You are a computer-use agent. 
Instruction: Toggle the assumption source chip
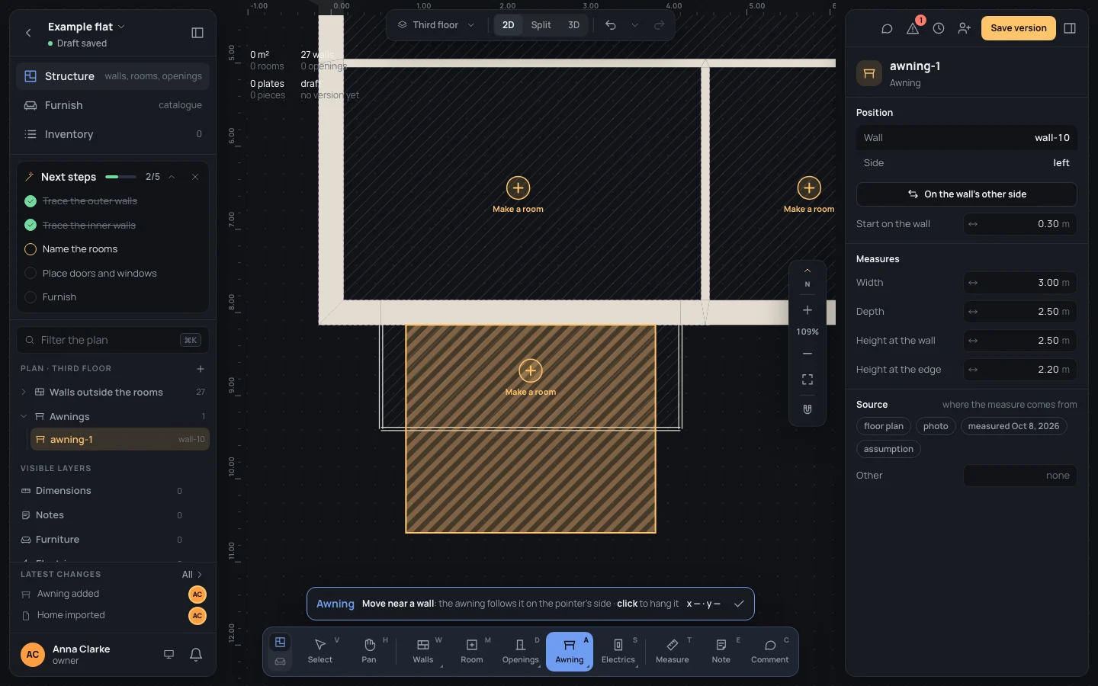tap(888, 449)
